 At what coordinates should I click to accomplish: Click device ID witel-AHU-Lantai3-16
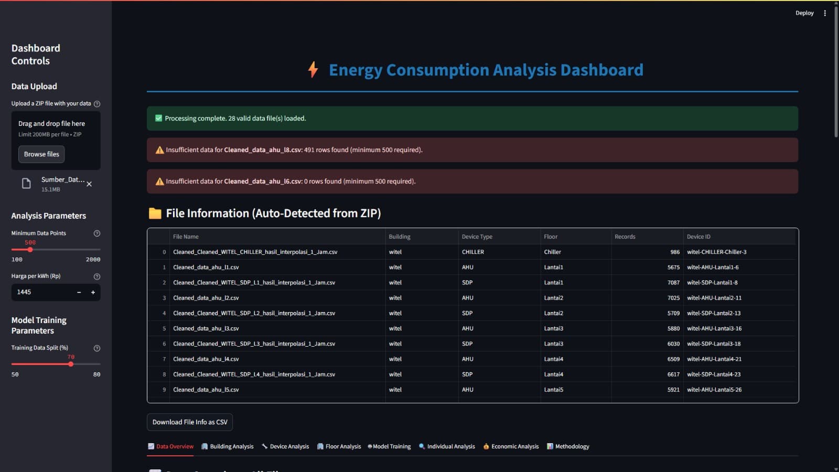pyautogui.click(x=739, y=329)
